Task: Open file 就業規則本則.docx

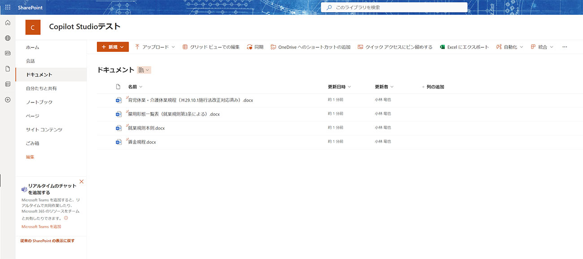Action: pyautogui.click(x=146, y=128)
